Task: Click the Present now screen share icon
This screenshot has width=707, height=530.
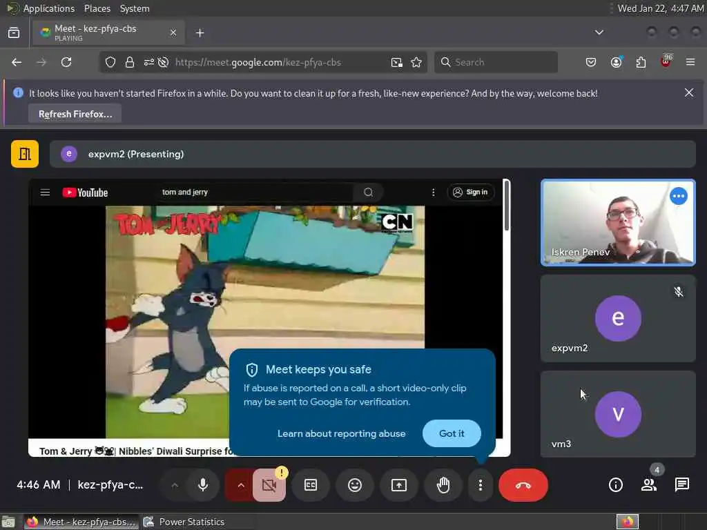Action: tap(398, 485)
